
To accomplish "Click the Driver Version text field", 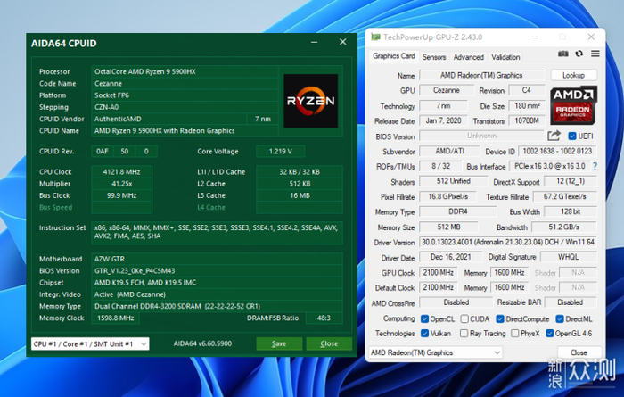I will (494, 242).
